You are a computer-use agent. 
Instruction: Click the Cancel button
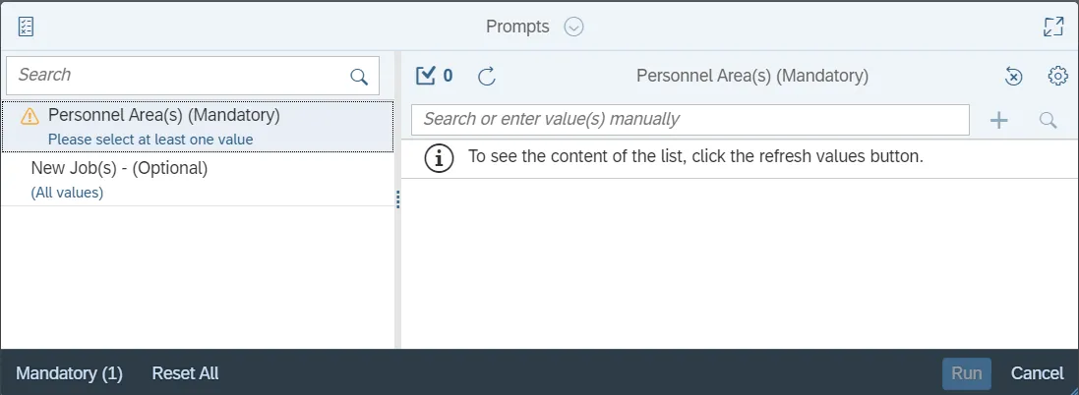pos(1038,373)
